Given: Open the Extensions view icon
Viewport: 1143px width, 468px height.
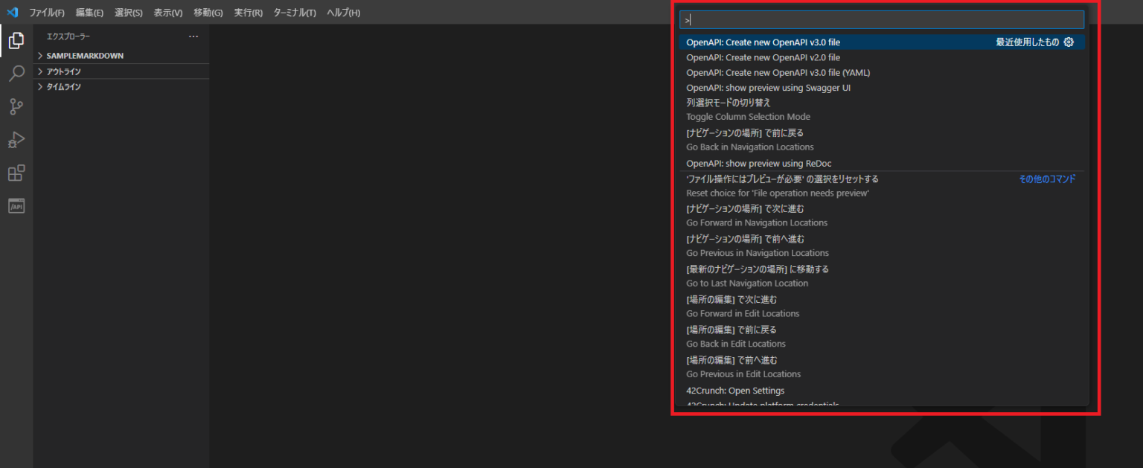Looking at the screenshot, I should click(16, 173).
